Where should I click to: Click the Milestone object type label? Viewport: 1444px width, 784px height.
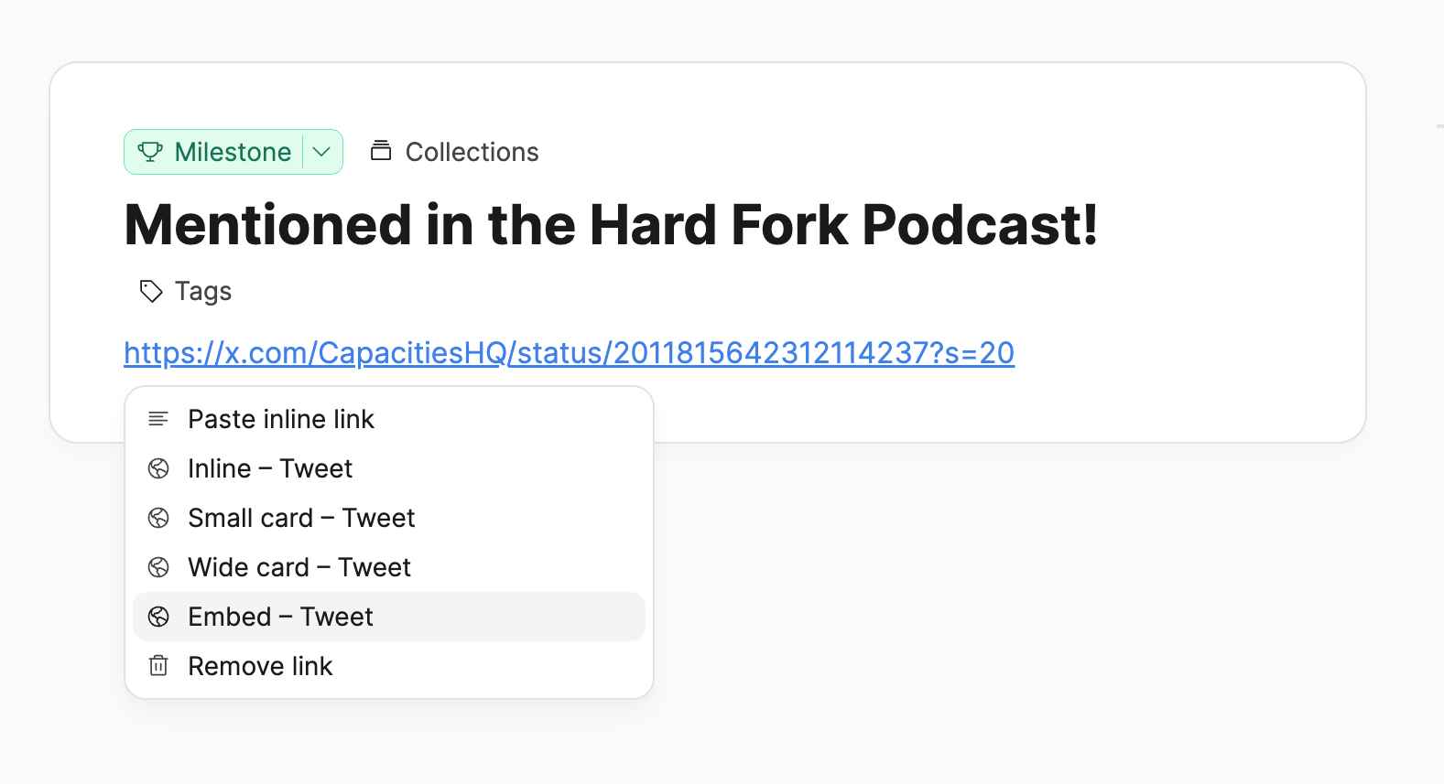pyautogui.click(x=233, y=152)
